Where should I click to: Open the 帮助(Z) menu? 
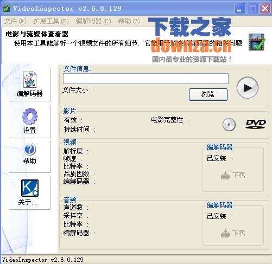click(x=129, y=21)
